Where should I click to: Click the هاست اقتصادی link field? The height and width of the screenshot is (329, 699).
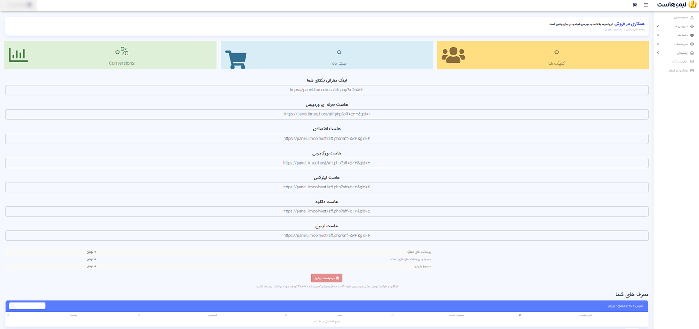tap(327, 138)
